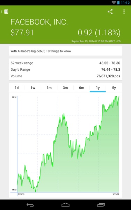Tap the 11:12 clock in status bar
This screenshot has height=210, width=131.
[x=125, y=3]
